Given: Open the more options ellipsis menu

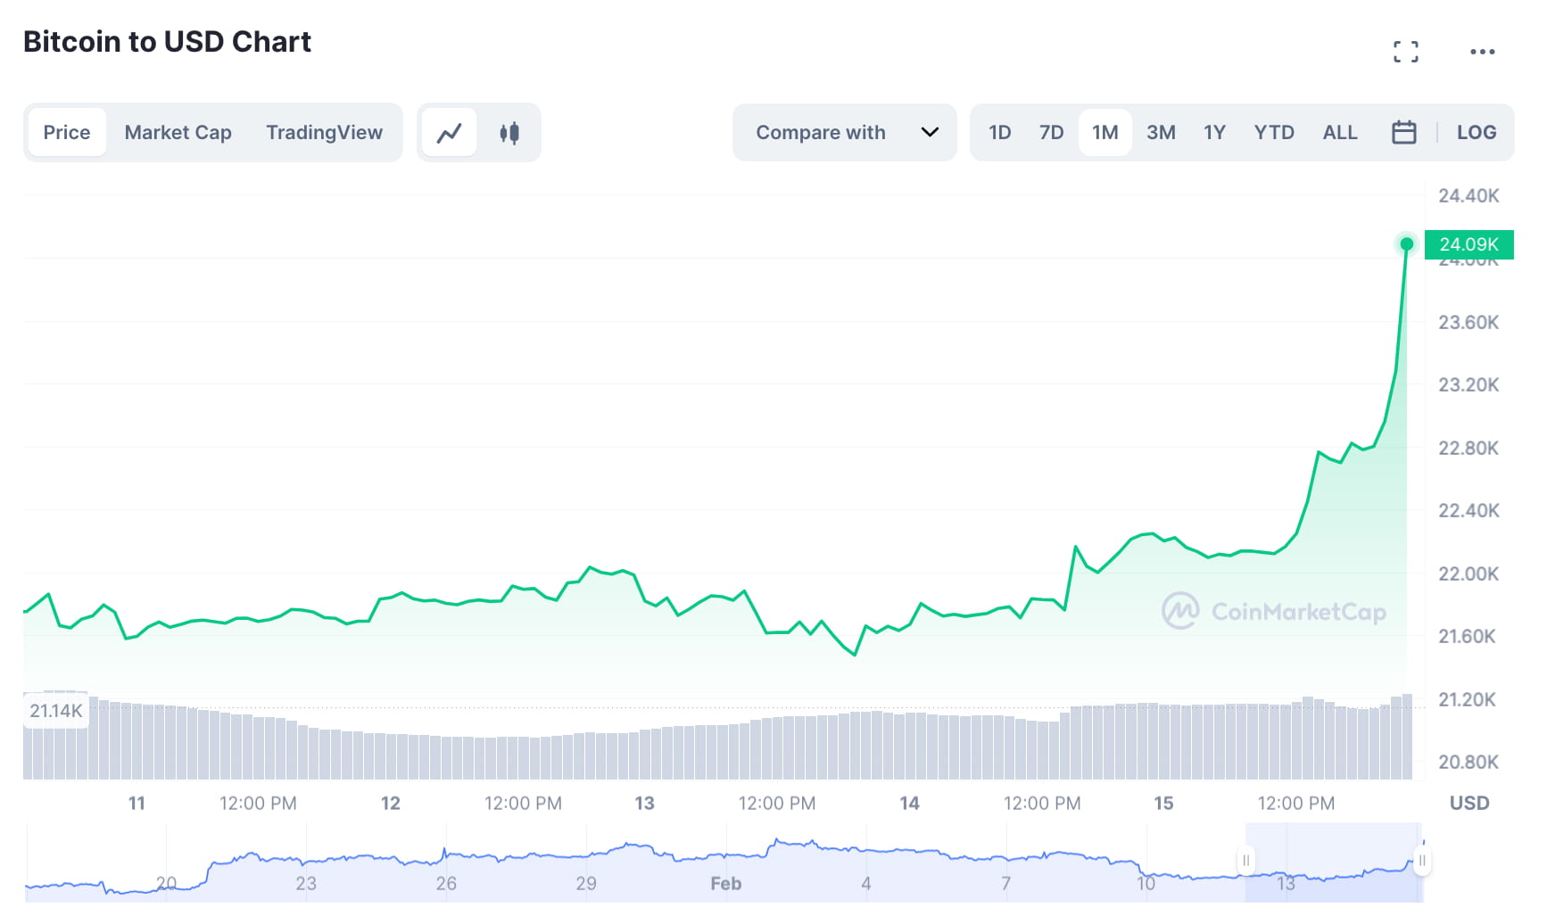Looking at the screenshot, I should click(x=1483, y=51).
